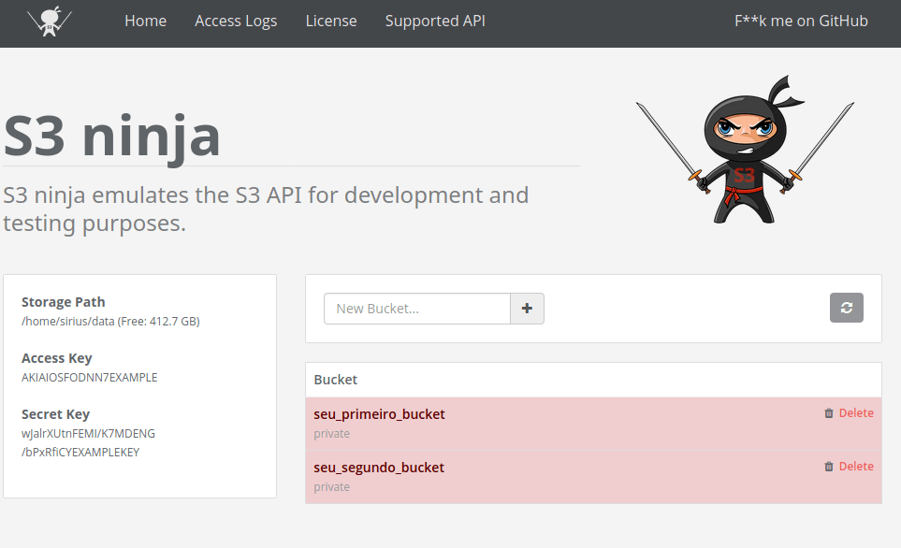Viewport: 901px width, 548px height.
Task: Click the large ninja mascot image
Action: click(x=746, y=150)
